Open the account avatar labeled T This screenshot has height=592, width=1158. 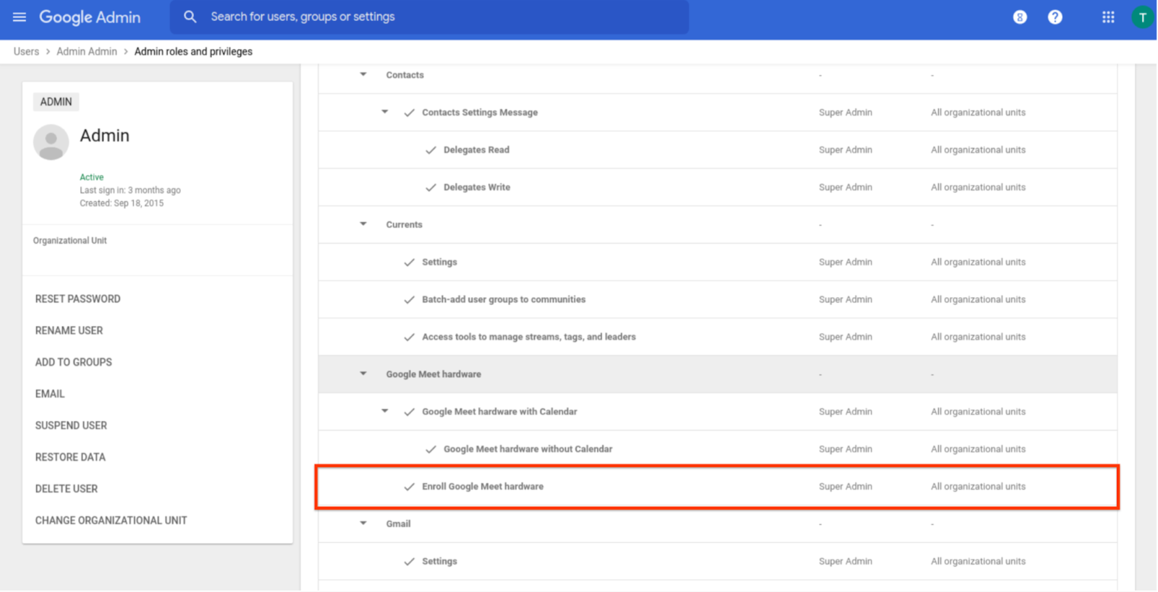coord(1142,17)
